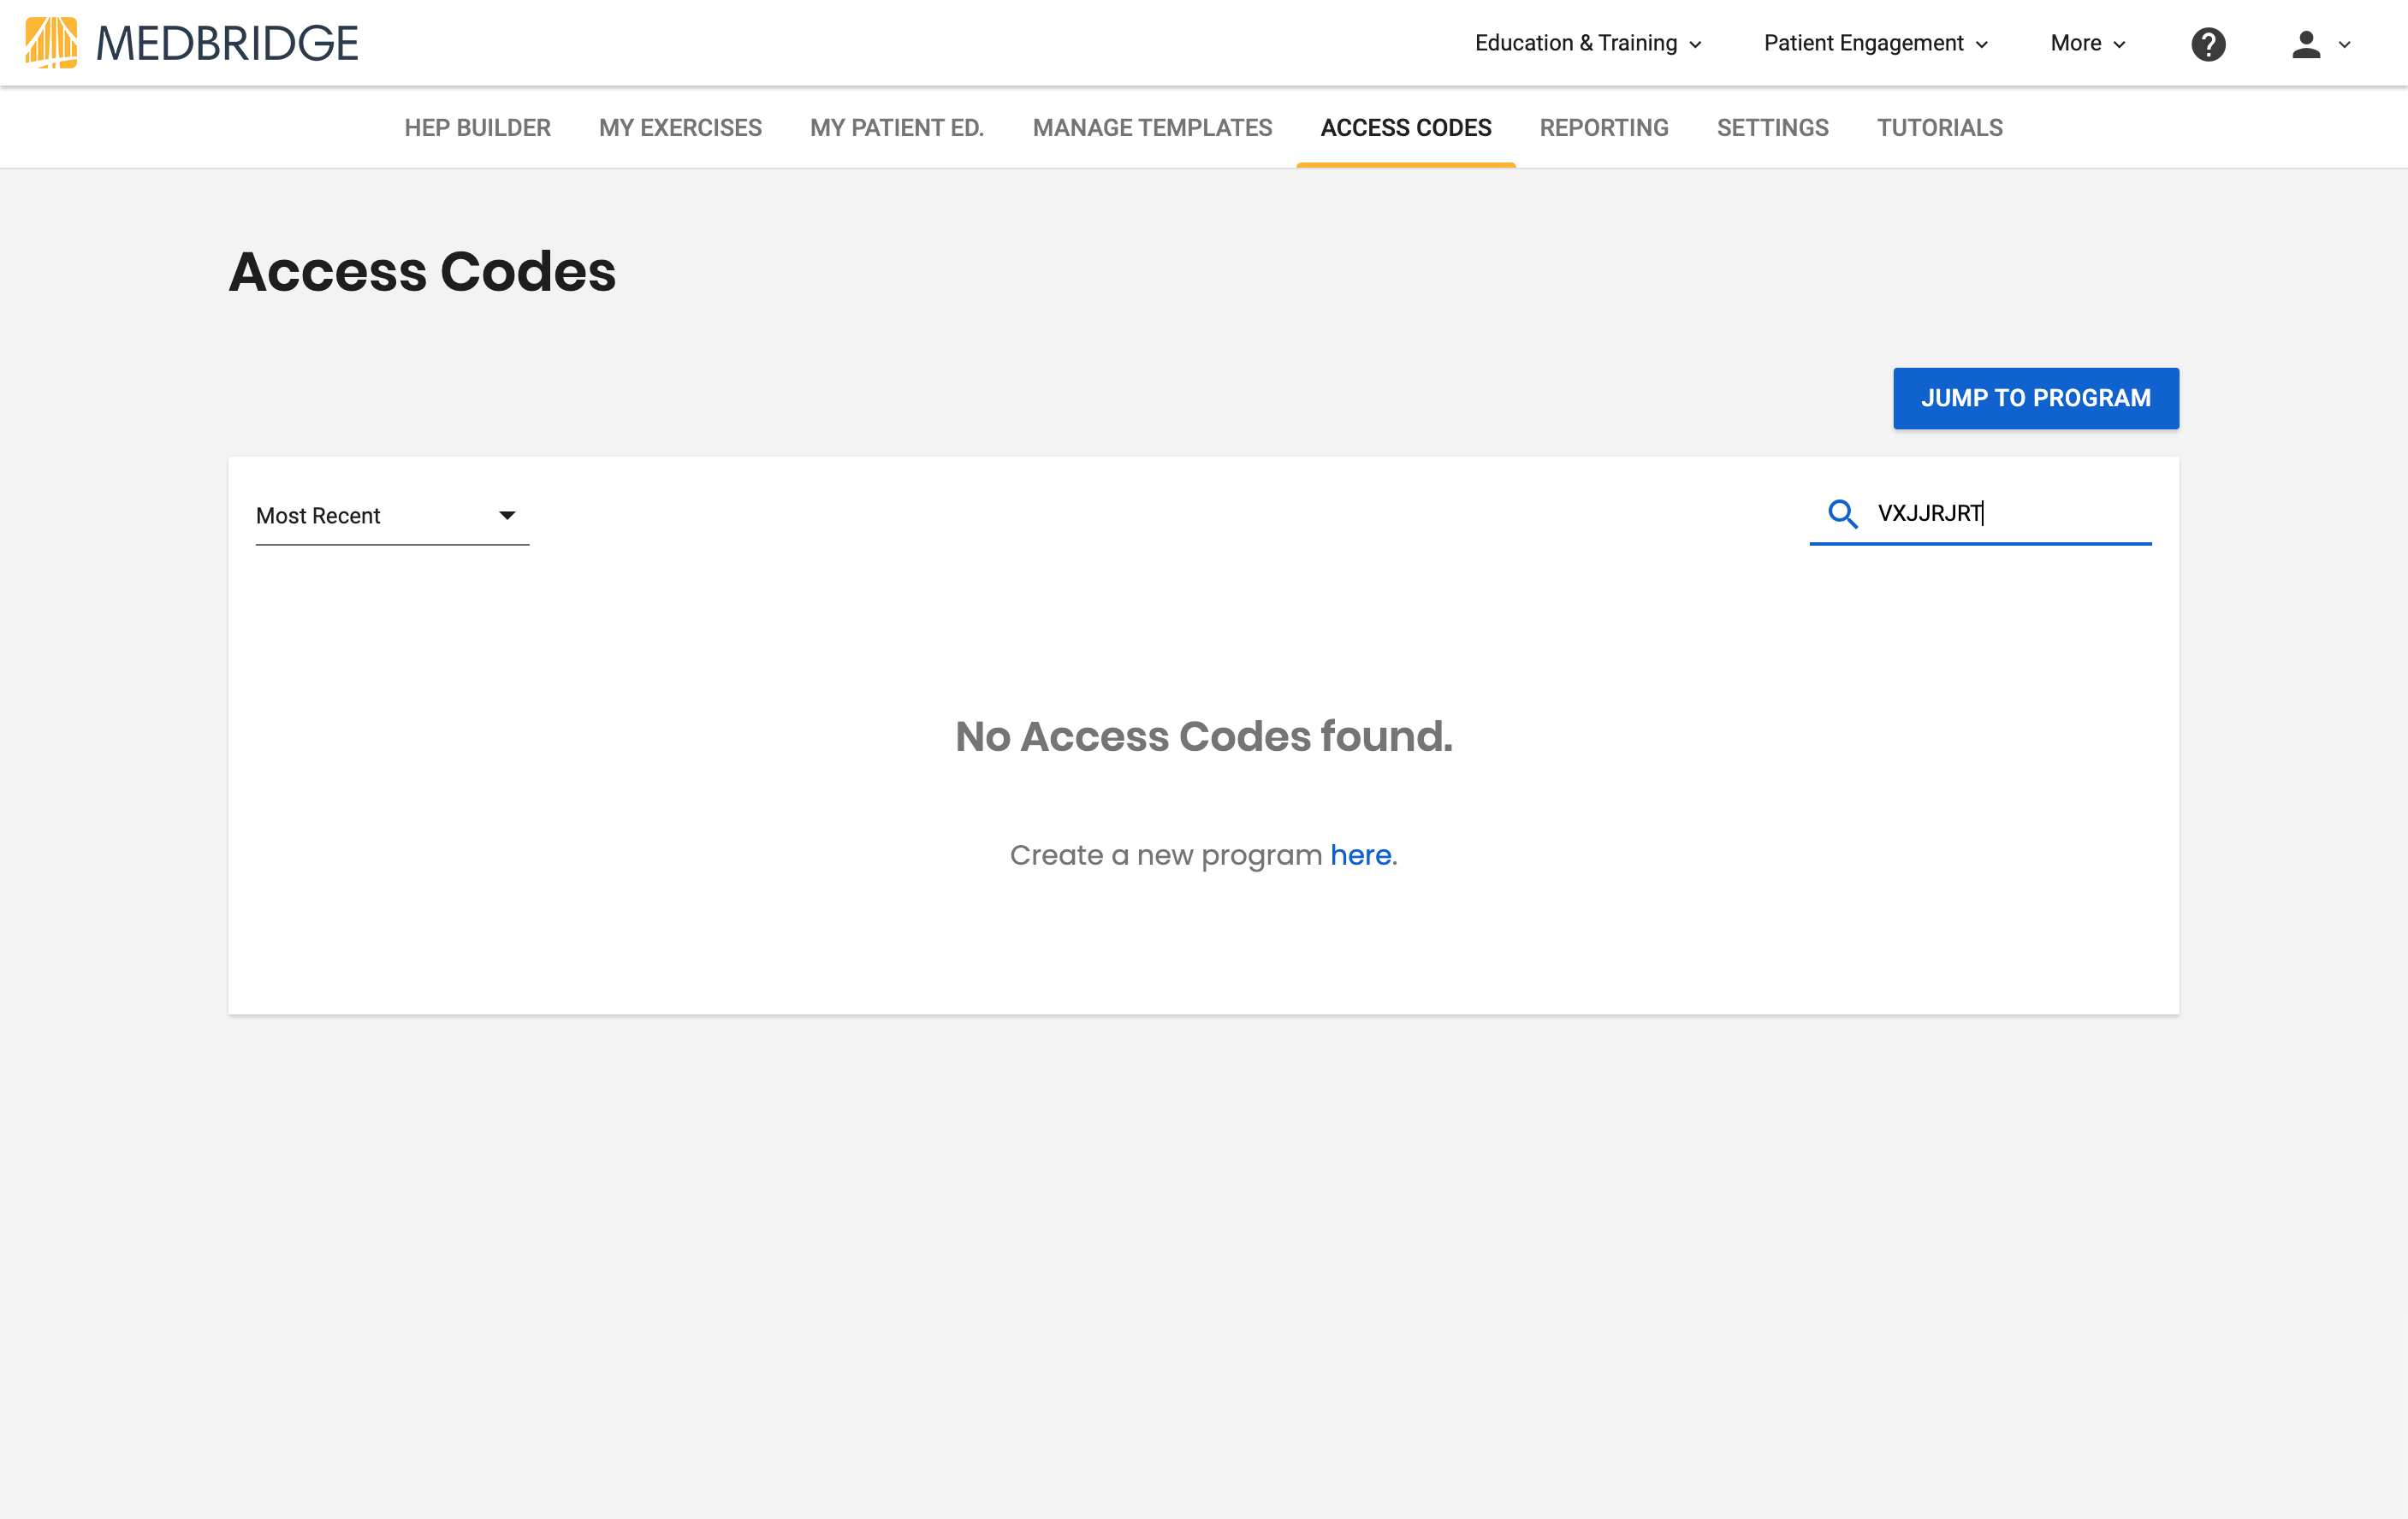The image size is (2408, 1519).
Task: Click the chevron beside the account icon
Action: tap(2344, 45)
